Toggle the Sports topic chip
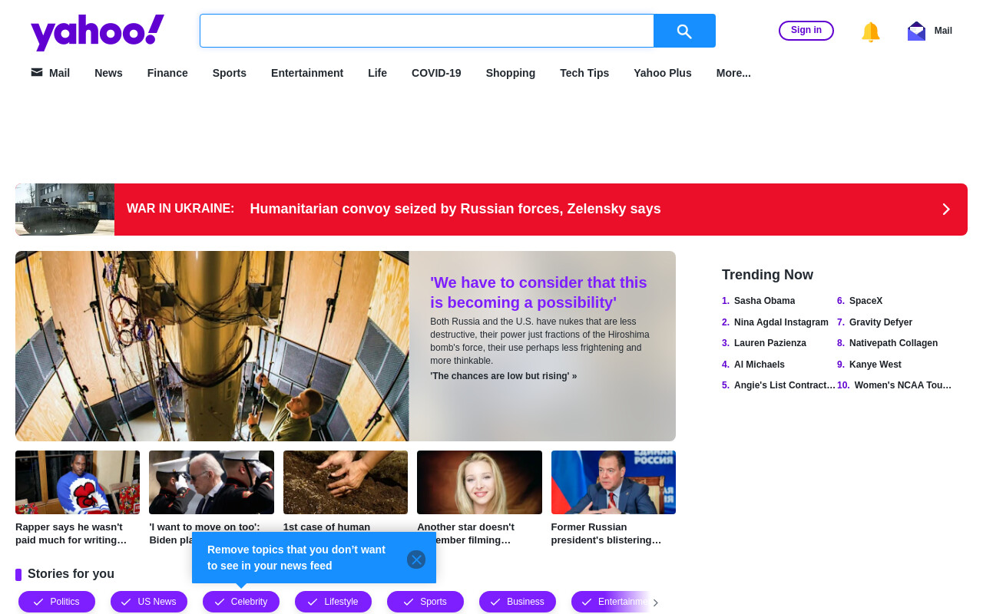 [x=425, y=602]
